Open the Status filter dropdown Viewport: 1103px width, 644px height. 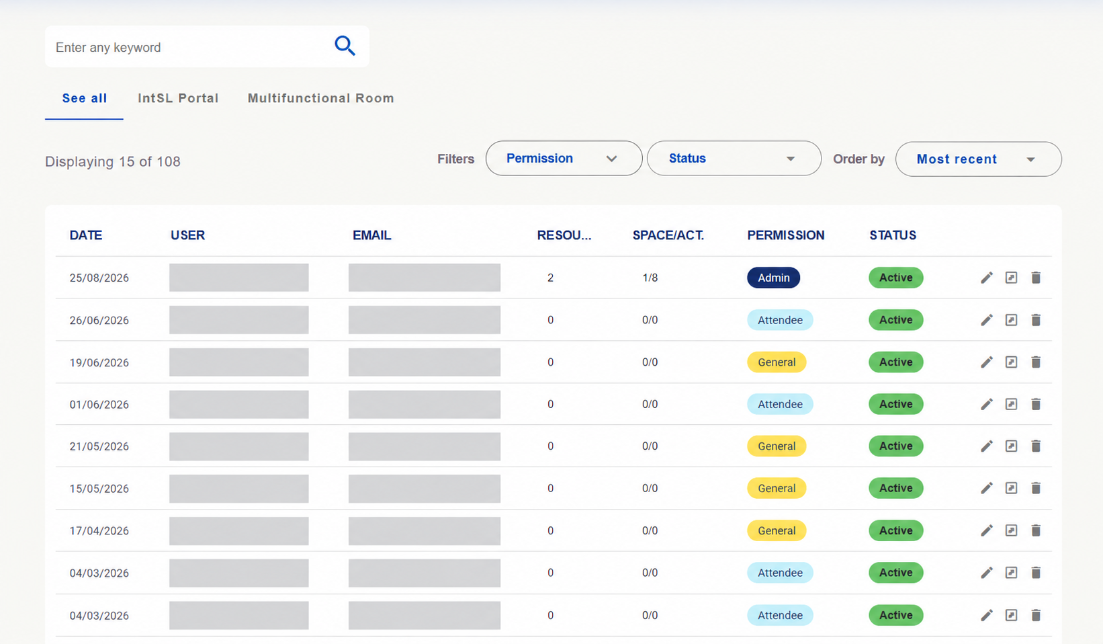tap(734, 159)
